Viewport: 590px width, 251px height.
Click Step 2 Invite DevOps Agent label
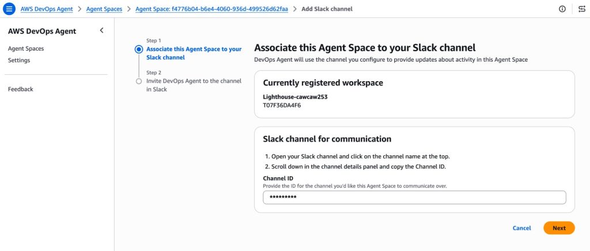(194, 85)
